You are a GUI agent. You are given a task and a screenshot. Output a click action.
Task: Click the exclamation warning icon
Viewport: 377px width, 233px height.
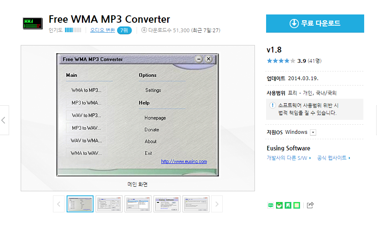tap(272, 105)
